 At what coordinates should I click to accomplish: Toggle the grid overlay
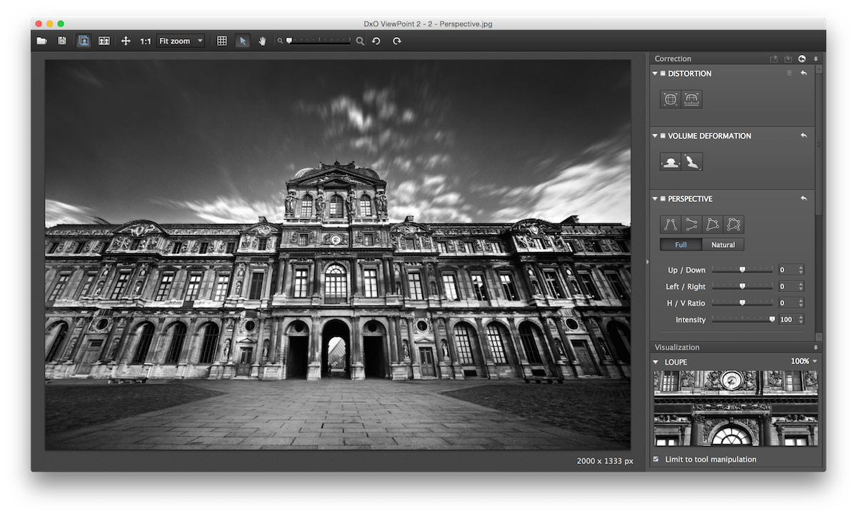(222, 41)
